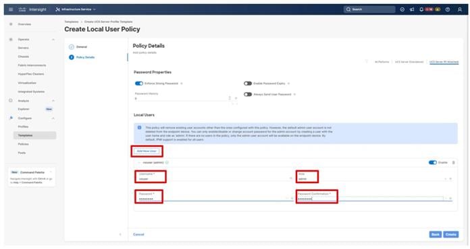
Task: Open the requests status check icon
Action: point(402,9)
